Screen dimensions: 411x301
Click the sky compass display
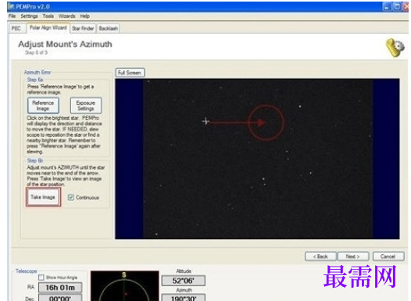(x=125, y=286)
